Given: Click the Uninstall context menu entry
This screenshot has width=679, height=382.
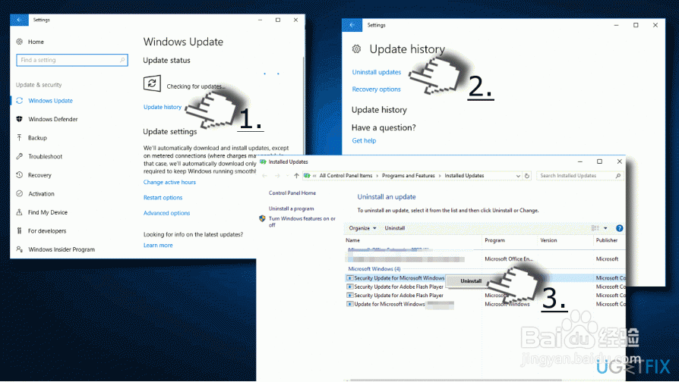Looking at the screenshot, I should pyautogui.click(x=471, y=281).
